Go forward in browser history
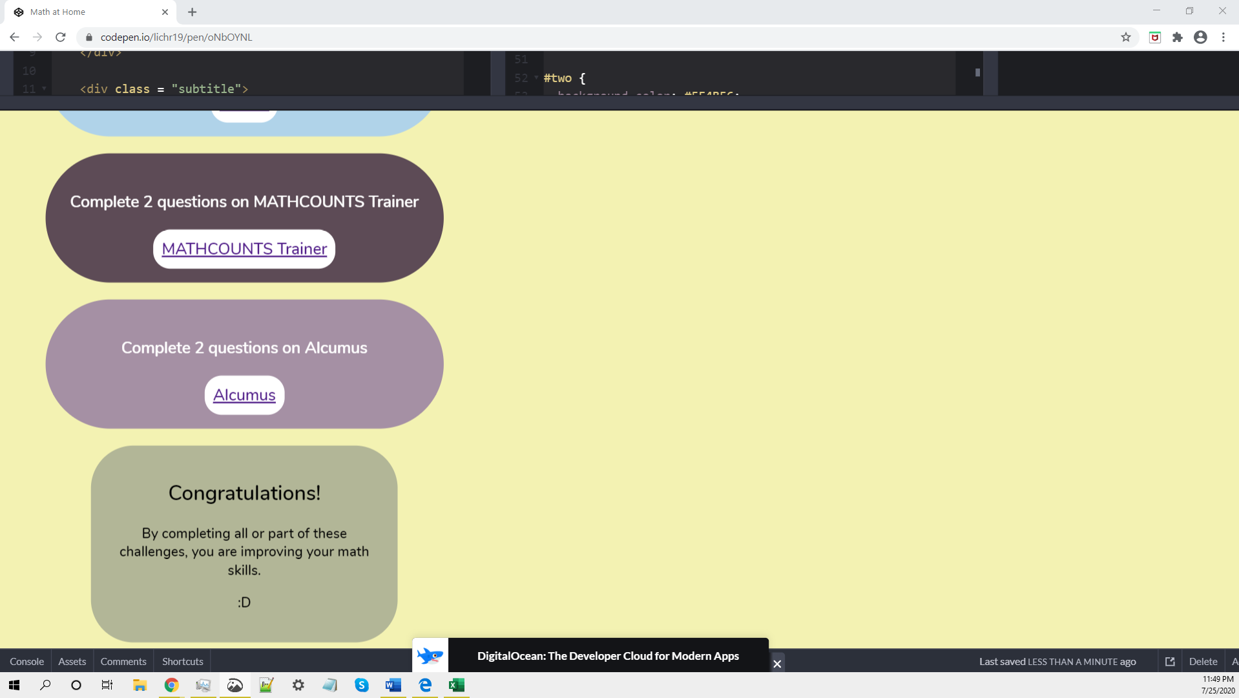 (37, 37)
